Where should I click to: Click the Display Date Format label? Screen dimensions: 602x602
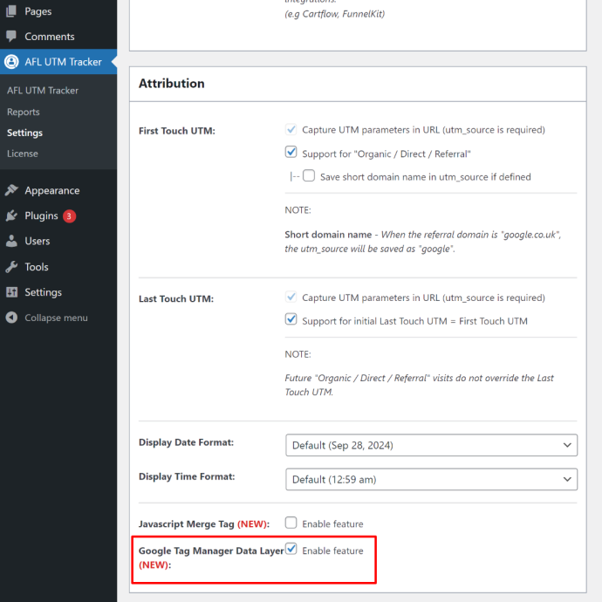[x=186, y=442]
